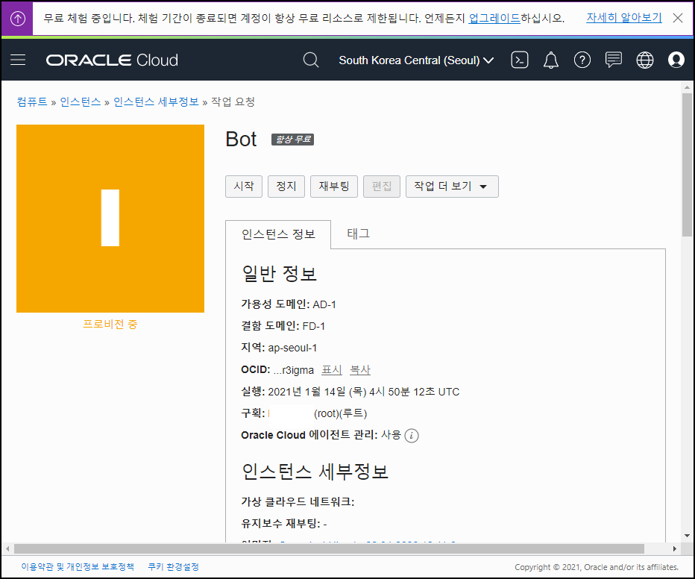This screenshot has width=695, height=579.
Task: Click the upgrade arrow icon in the banner
Action: [16, 17]
